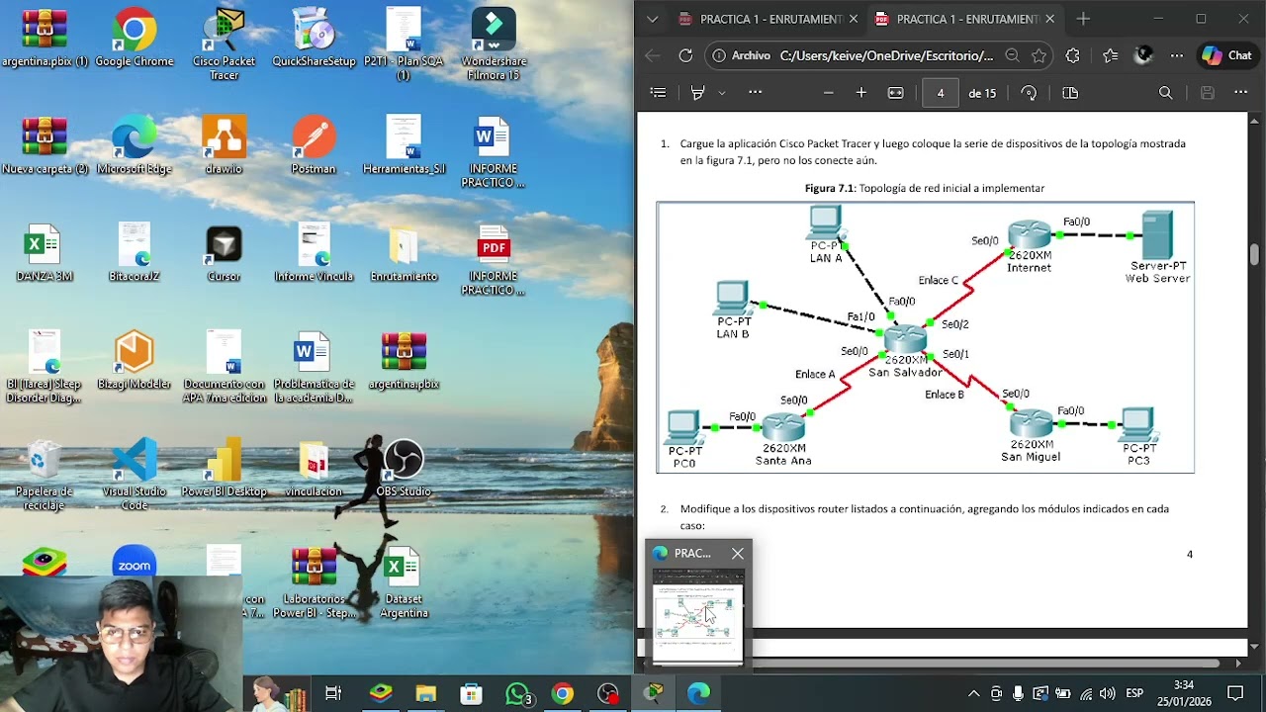The height and width of the screenshot is (712, 1266).
Task: Select the QuickShareSetup desktop icon
Action: tap(314, 39)
